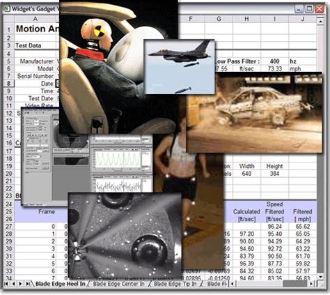Image resolution: width=330 pixels, height=295 pixels.
Task: Click the 'Width' header cell
Action: click(x=246, y=166)
